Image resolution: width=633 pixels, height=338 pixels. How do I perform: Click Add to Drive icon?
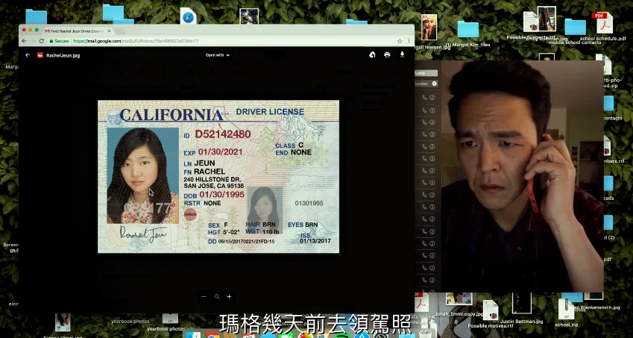pos(372,54)
